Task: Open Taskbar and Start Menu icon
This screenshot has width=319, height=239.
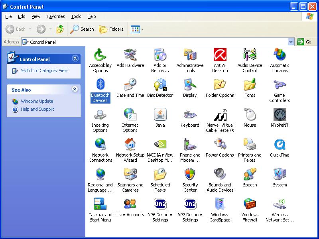Action: (100, 204)
